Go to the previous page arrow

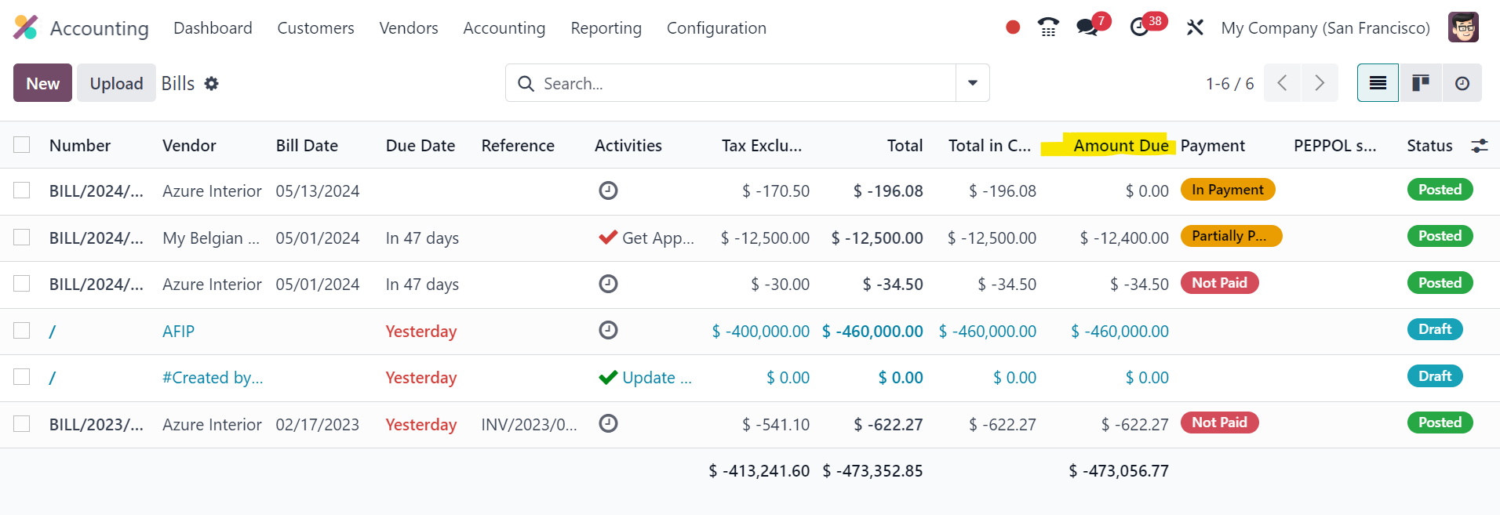click(1282, 83)
